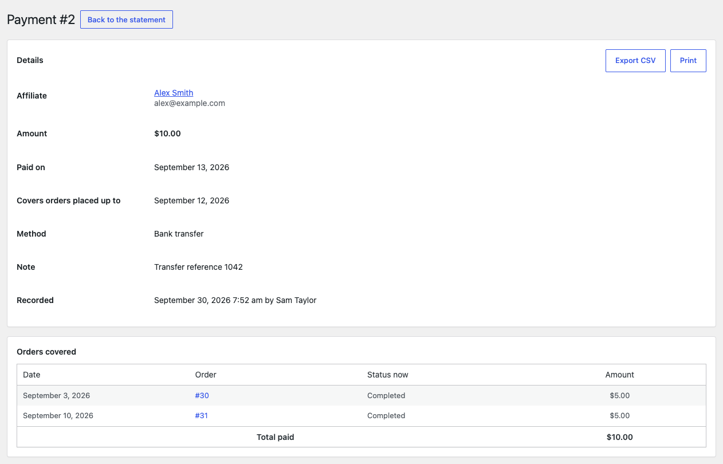Click the Amount field label in Details
The width and height of the screenshot is (723, 464).
[x=32, y=133]
